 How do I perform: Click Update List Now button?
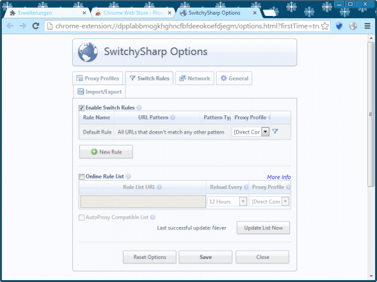[x=263, y=228]
